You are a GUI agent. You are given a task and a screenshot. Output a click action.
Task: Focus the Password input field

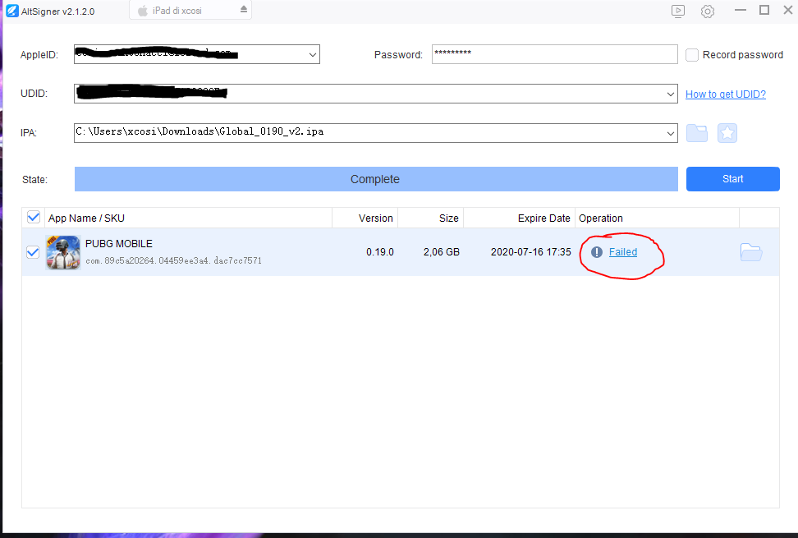555,54
